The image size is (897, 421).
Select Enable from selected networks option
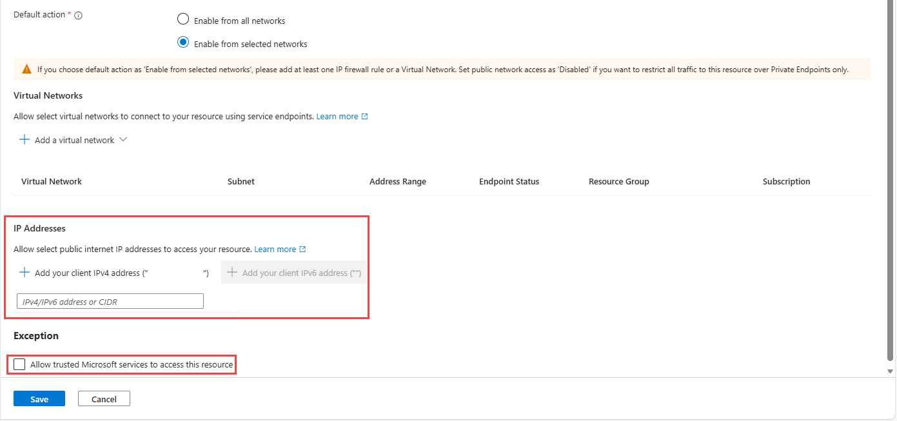pos(183,43)
